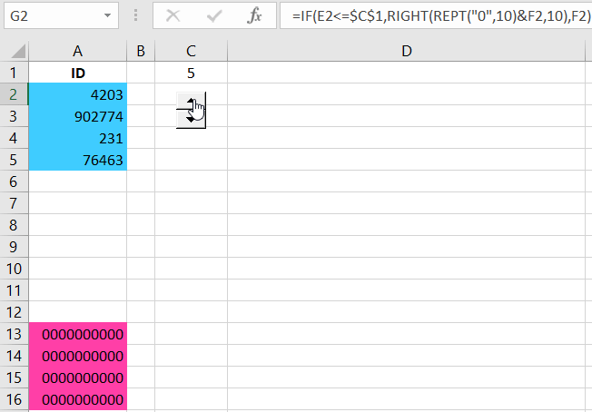Click the spin button down arrow
The image size is (592, 412).
[191, 119]
